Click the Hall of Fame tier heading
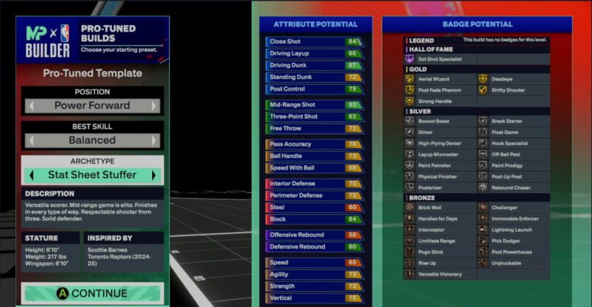 coord(430,50)
